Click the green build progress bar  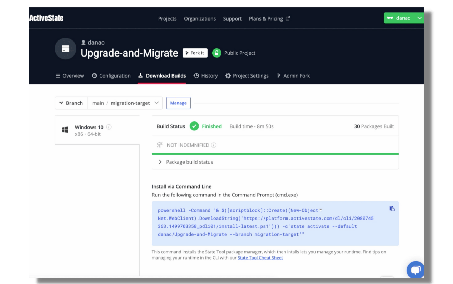coord(275,154)
